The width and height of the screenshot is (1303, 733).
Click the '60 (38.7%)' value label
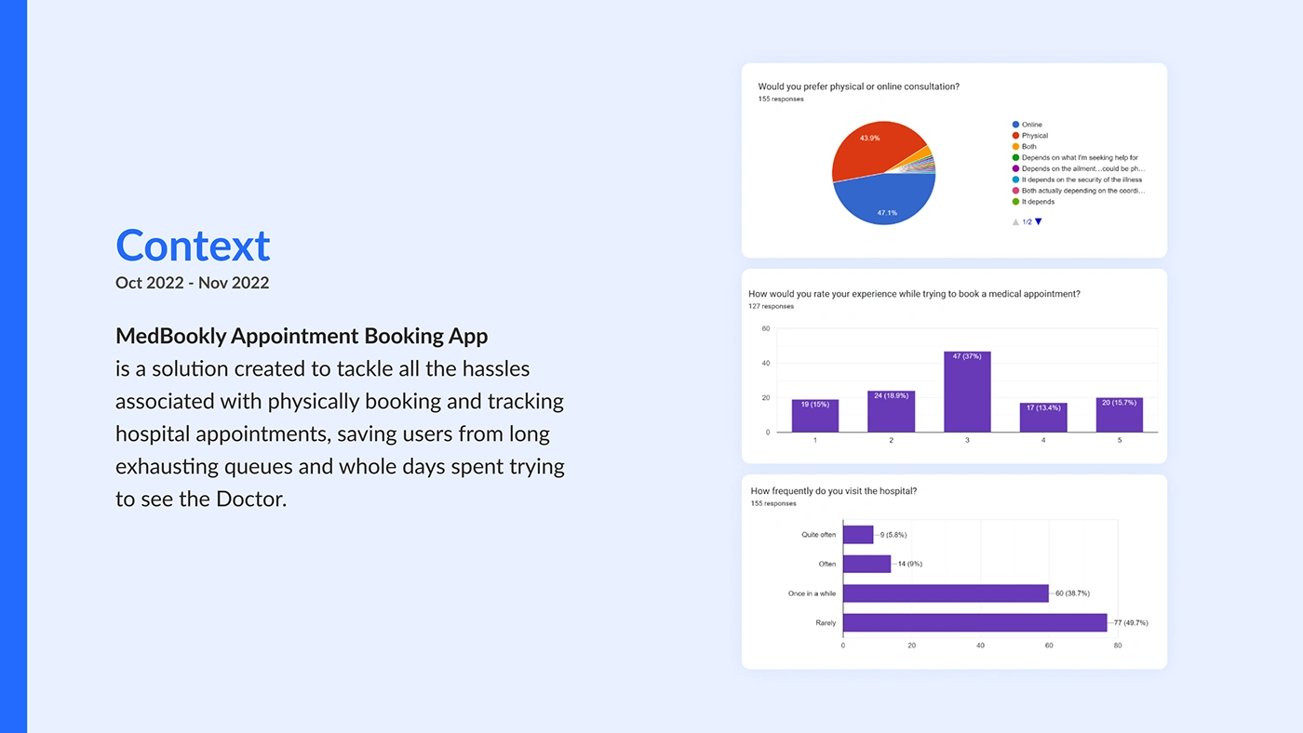click(x=1072, y=593)
